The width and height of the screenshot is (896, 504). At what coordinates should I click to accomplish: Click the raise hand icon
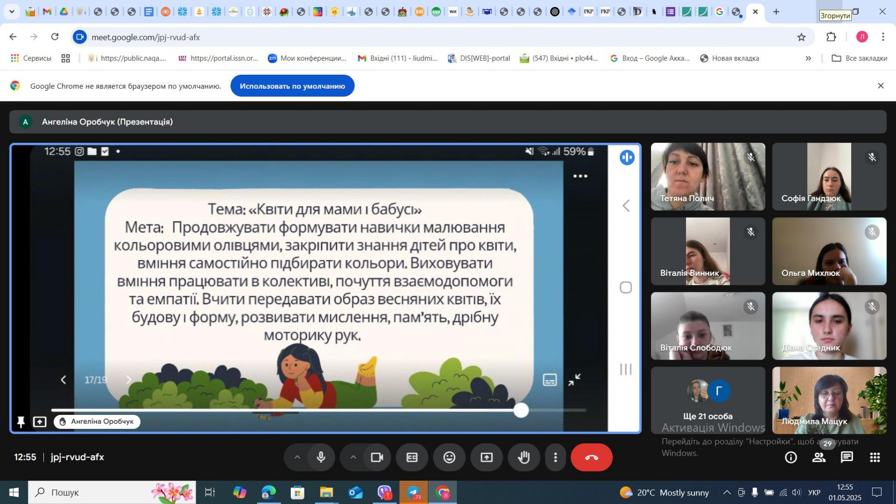point(523,457)
